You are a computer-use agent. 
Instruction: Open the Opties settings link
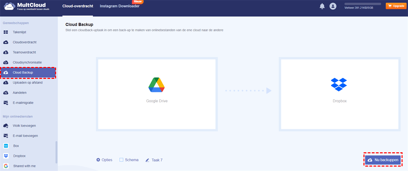[104, 160]
